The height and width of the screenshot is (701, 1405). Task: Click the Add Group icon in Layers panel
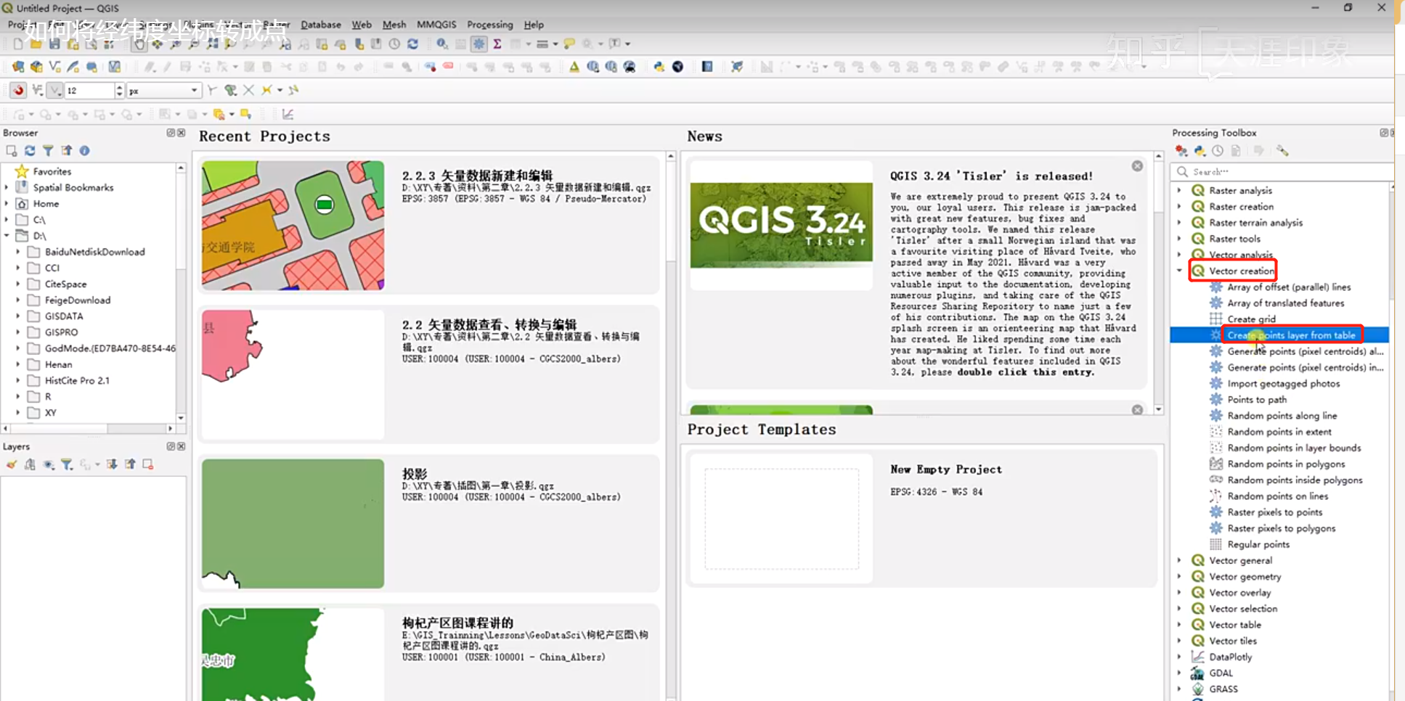pyautogui.click(x=30, y=464)
